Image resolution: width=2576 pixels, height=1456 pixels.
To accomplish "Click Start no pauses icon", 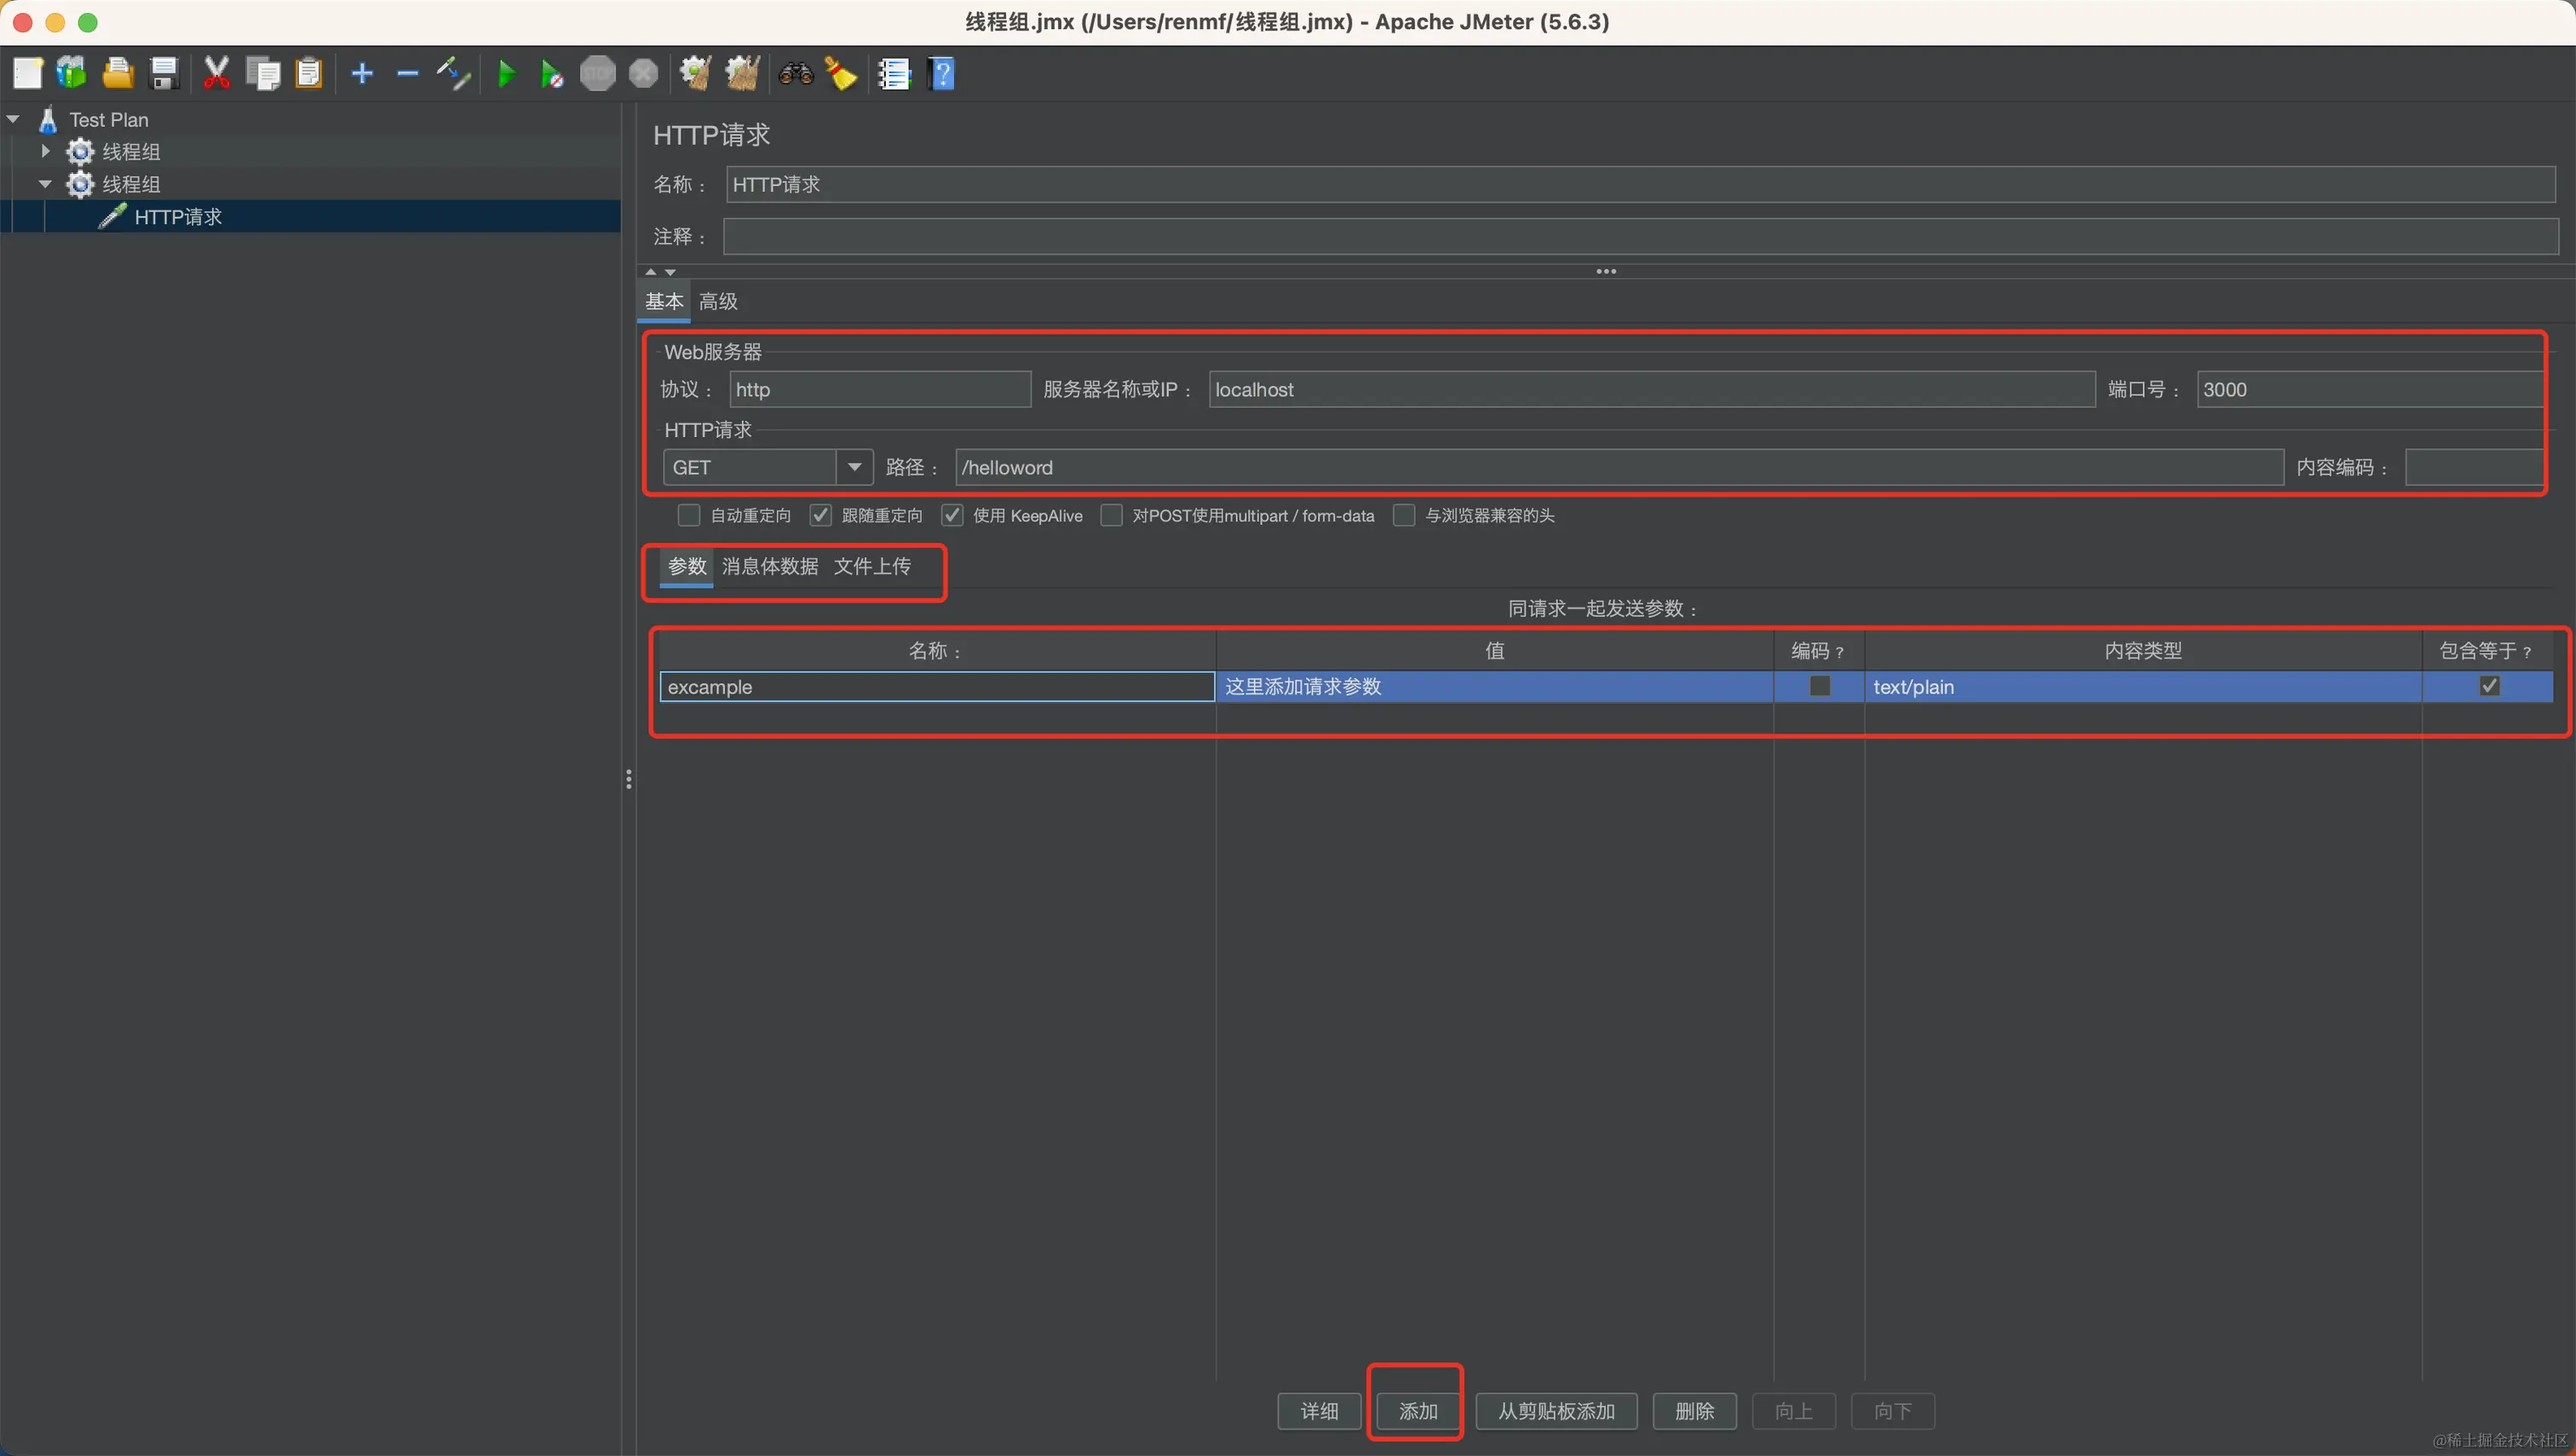I will coord(551,73).
